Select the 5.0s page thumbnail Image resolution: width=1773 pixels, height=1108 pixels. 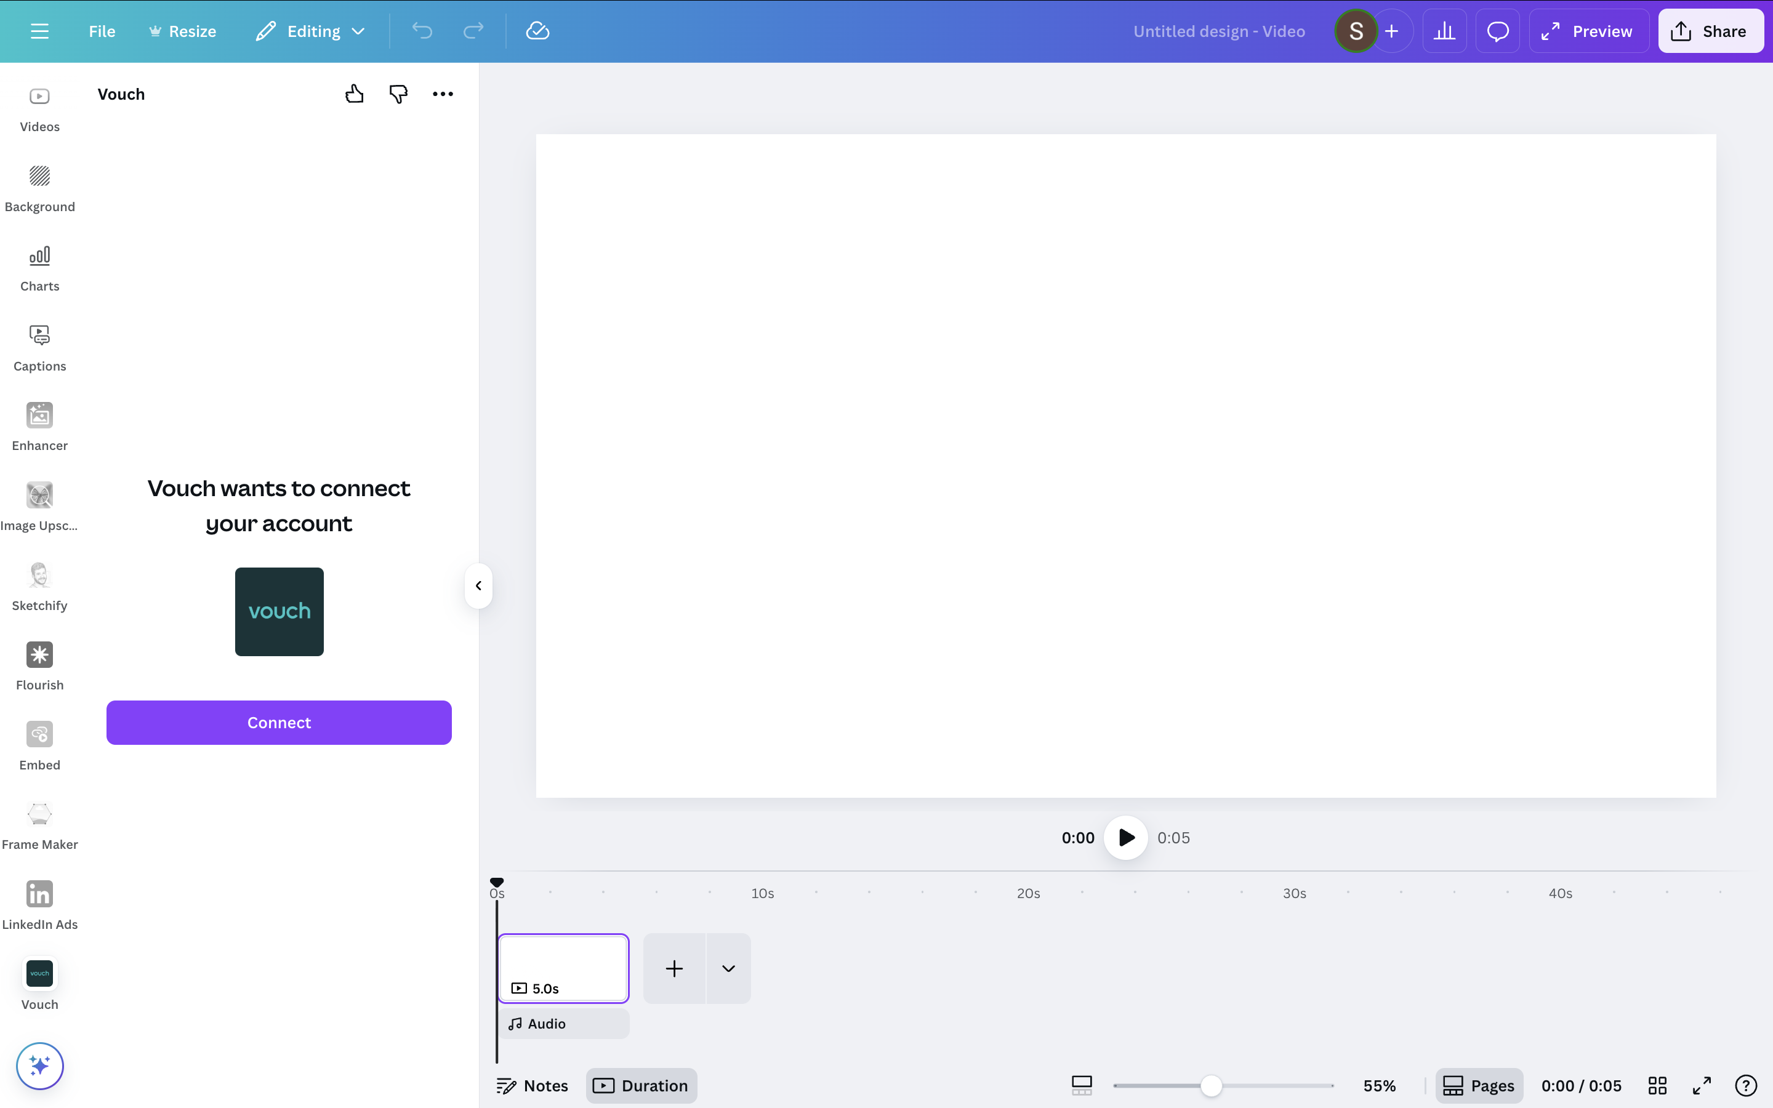click(563, 968)
